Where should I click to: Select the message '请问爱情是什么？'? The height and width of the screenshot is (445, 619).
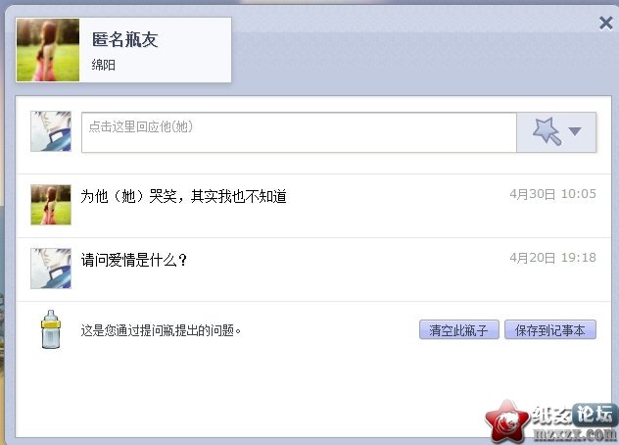[x=134, y=260]
